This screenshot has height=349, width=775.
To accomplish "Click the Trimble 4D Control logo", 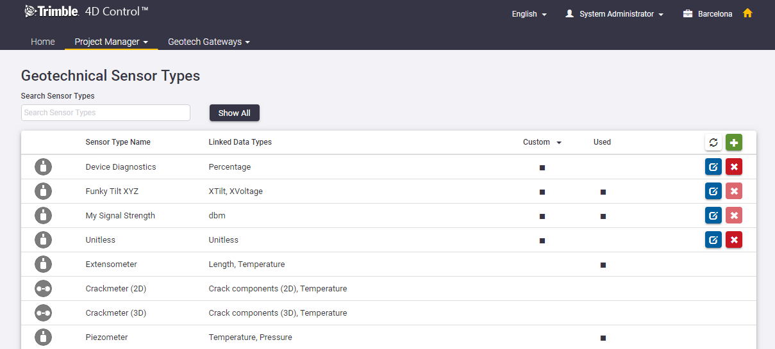I will pos(87,11).
